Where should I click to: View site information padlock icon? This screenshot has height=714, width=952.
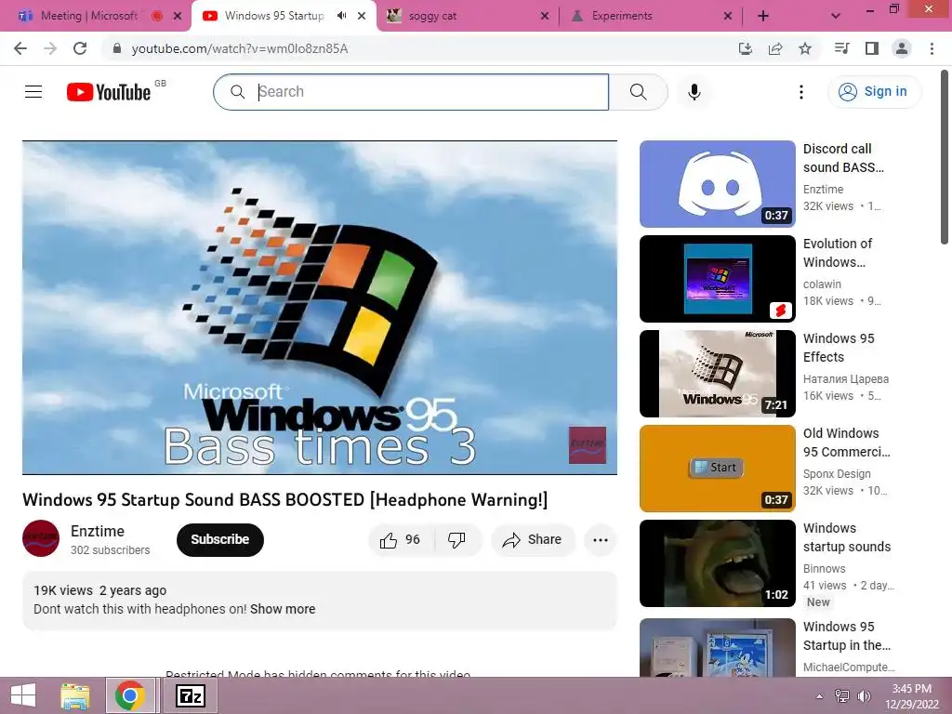tap(117, 48)
